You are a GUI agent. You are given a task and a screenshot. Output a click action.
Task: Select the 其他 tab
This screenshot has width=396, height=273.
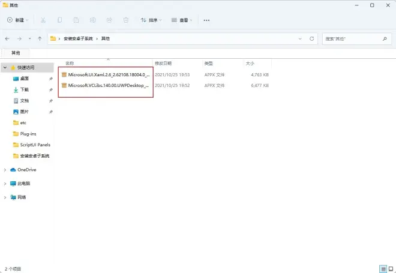coord(16,53)
